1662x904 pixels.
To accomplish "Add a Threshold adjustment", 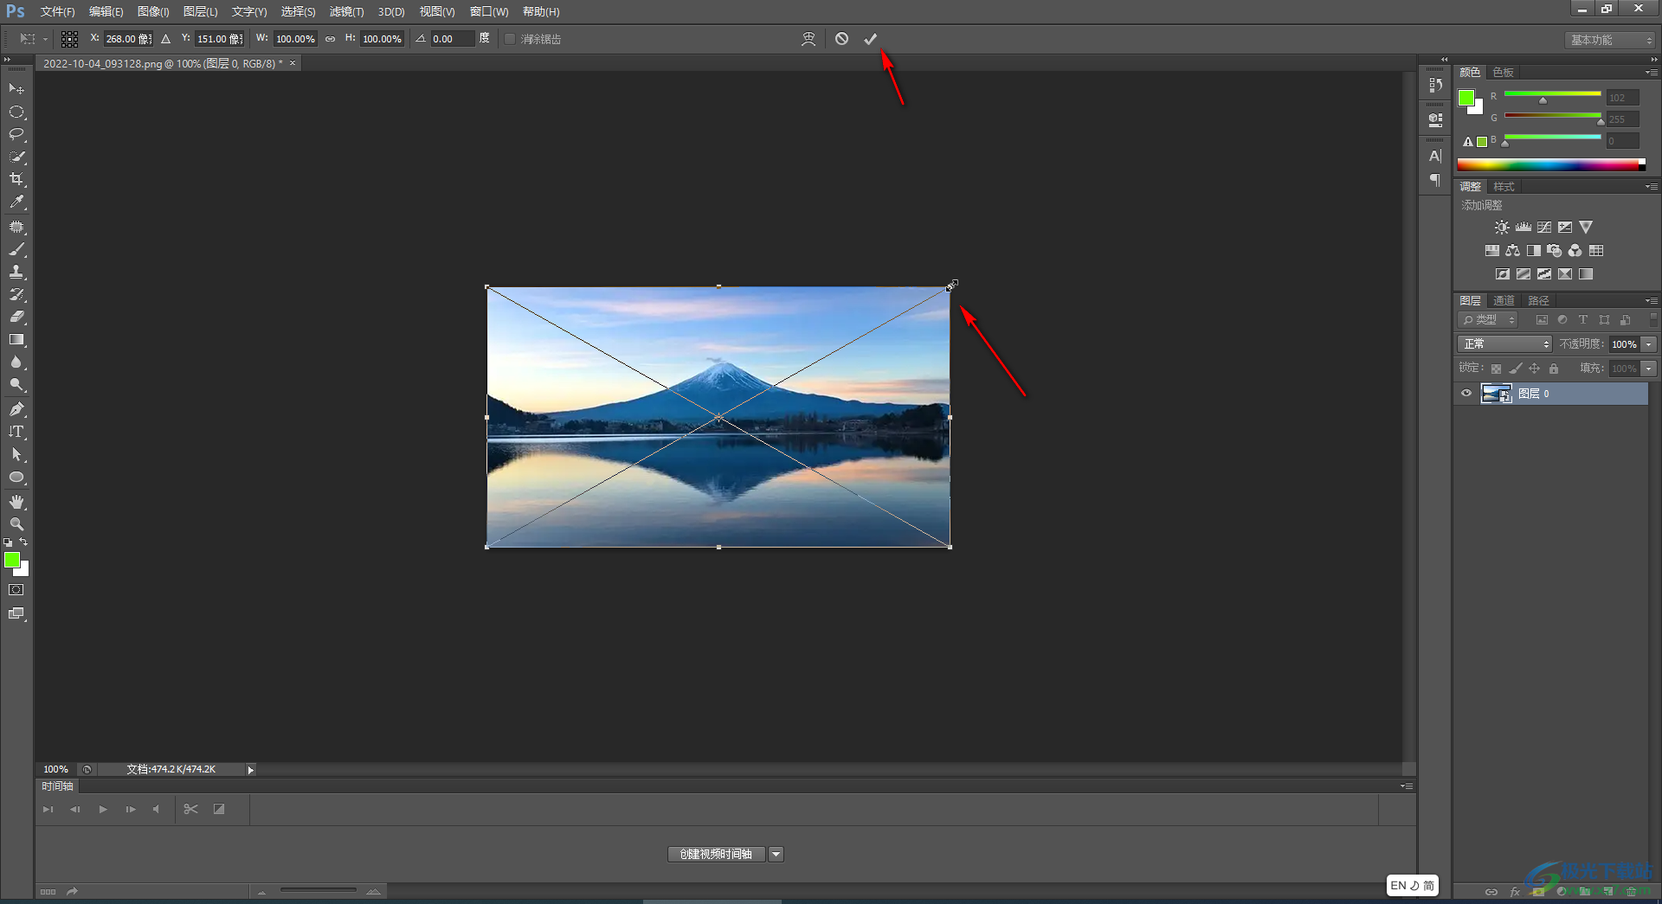I will point(1543,273).
